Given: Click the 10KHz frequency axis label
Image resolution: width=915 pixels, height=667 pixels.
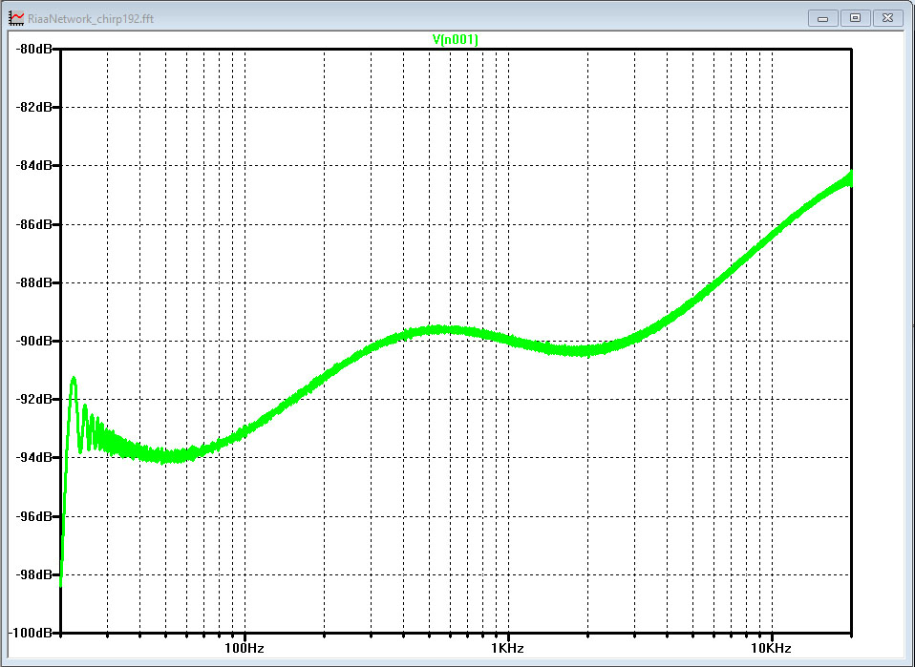Looking at the screenshot, I should tap(771, 648).
